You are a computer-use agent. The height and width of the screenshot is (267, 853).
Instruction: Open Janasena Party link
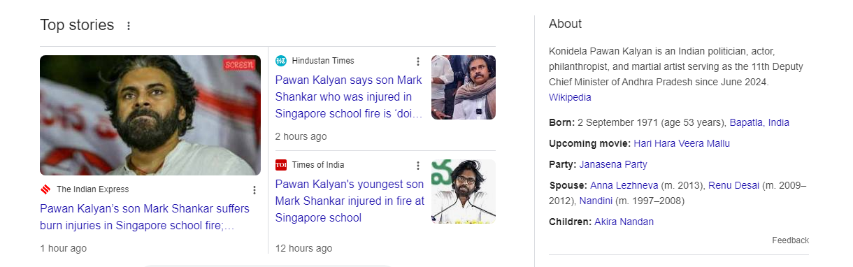pyautogui.click(x=613, y=164)
